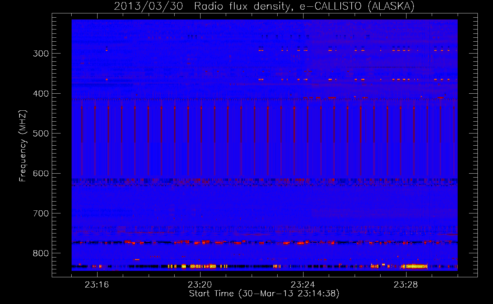Click the 23:16 time tick label
493x304 pixels.
[97, 285]
